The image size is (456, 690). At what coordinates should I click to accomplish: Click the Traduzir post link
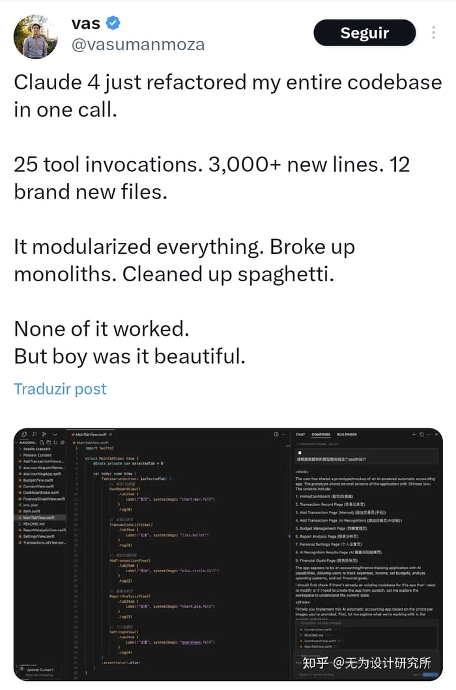[x=60, y=389]
